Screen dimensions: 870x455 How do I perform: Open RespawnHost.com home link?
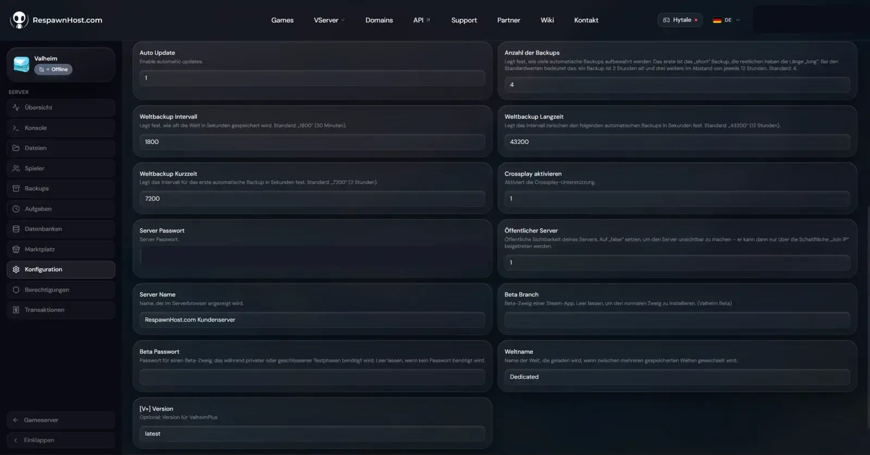tap(56, 20)
